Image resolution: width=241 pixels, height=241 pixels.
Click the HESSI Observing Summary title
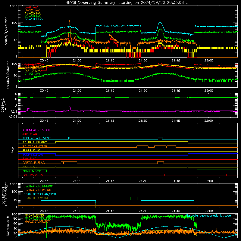(127, 3)
